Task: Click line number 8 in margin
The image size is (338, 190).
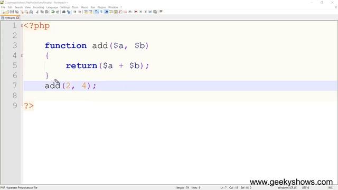Action: tap(15, 96)
